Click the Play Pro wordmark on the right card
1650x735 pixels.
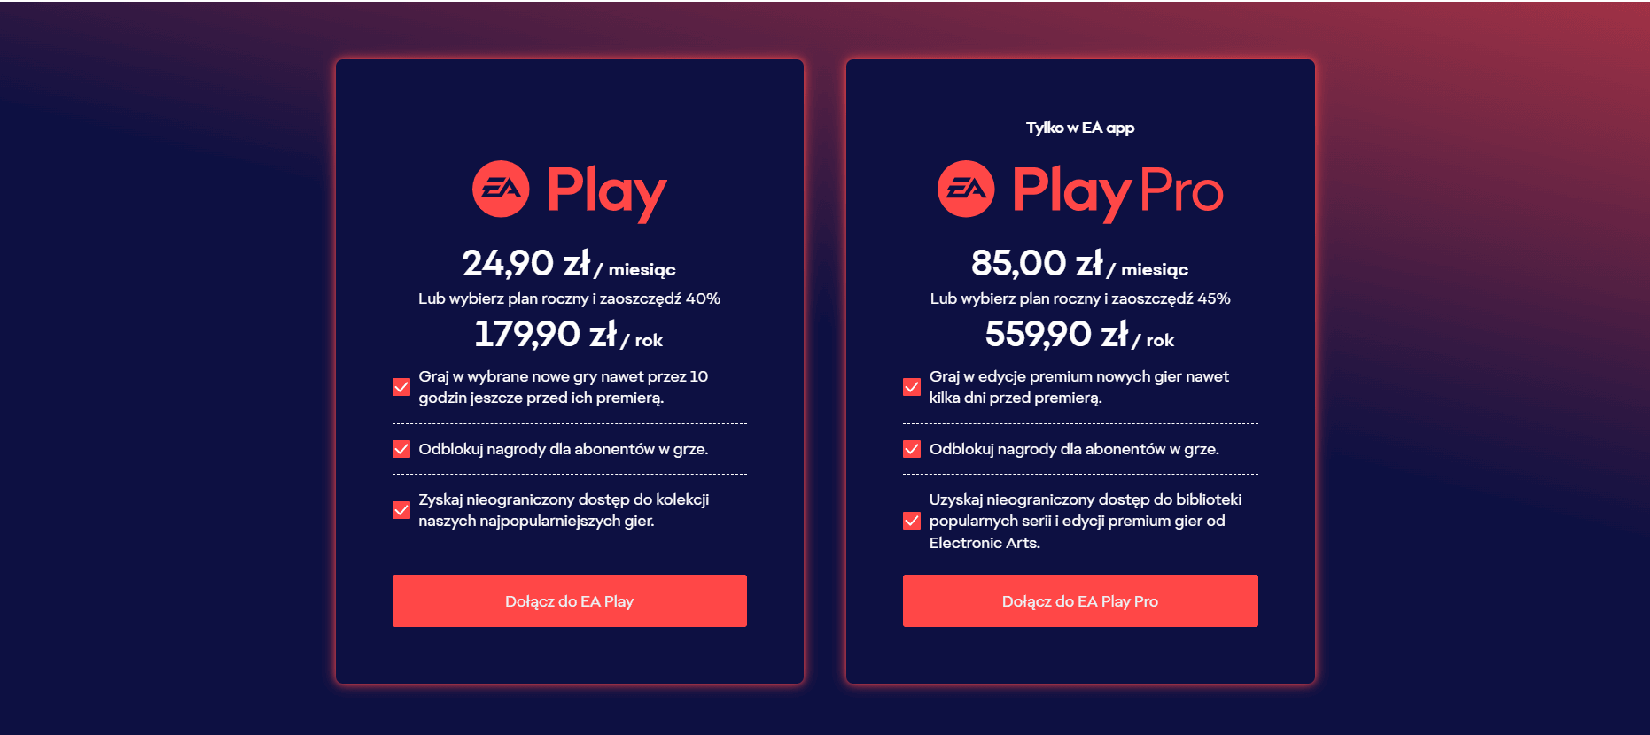1117,191
